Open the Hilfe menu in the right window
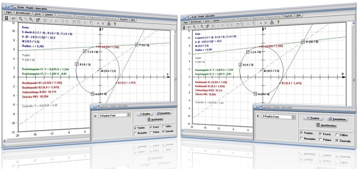 298,15
